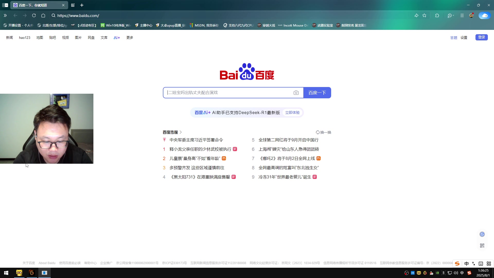494x278 pixels.
Task: Open the 网盘 nav item
Action: tap(91, 38)
